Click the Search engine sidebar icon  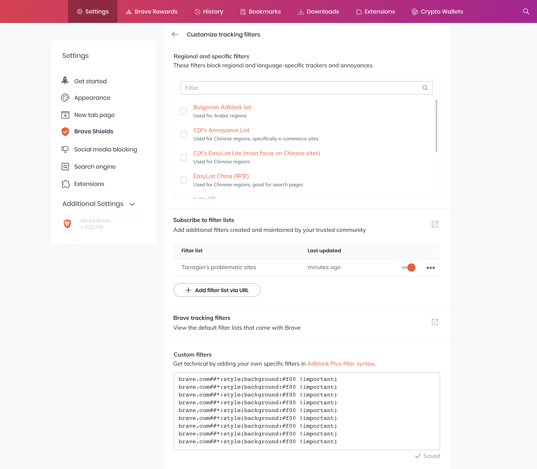[65, 167]
